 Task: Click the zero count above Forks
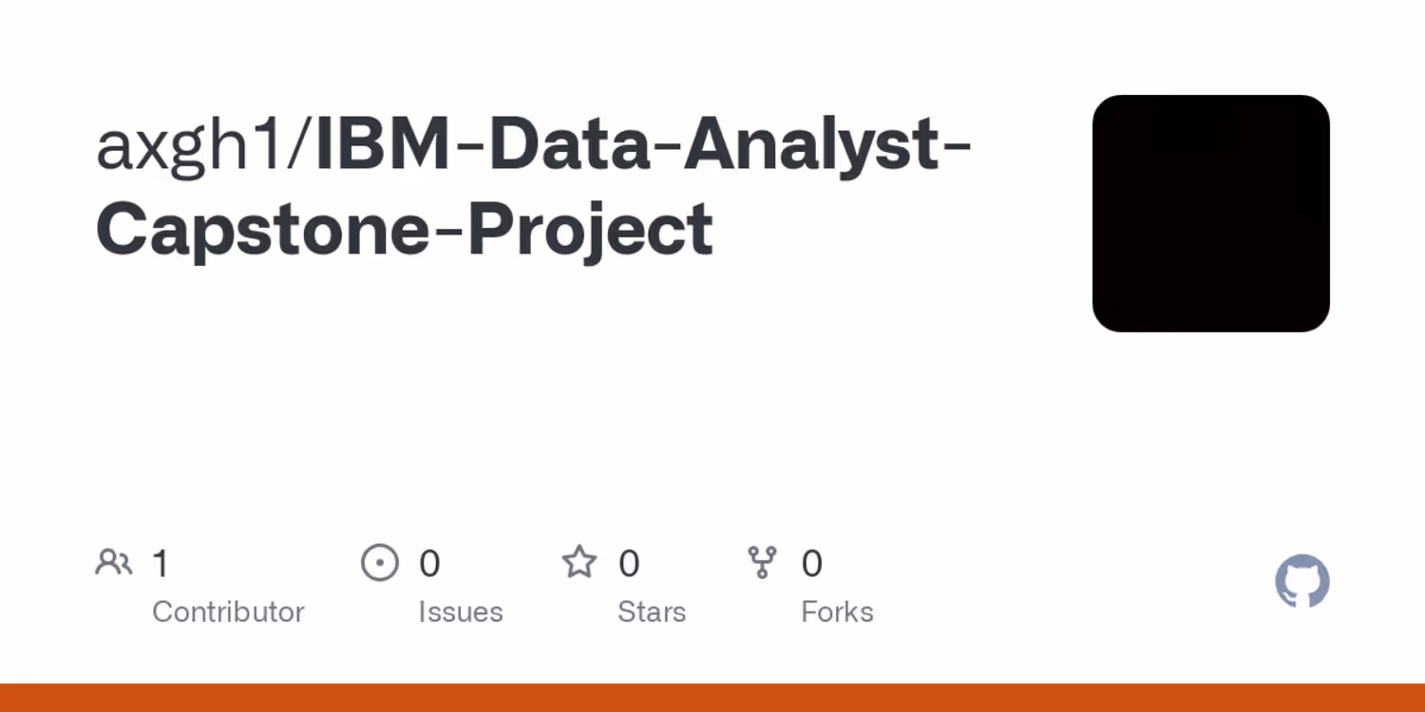(811, 564)
